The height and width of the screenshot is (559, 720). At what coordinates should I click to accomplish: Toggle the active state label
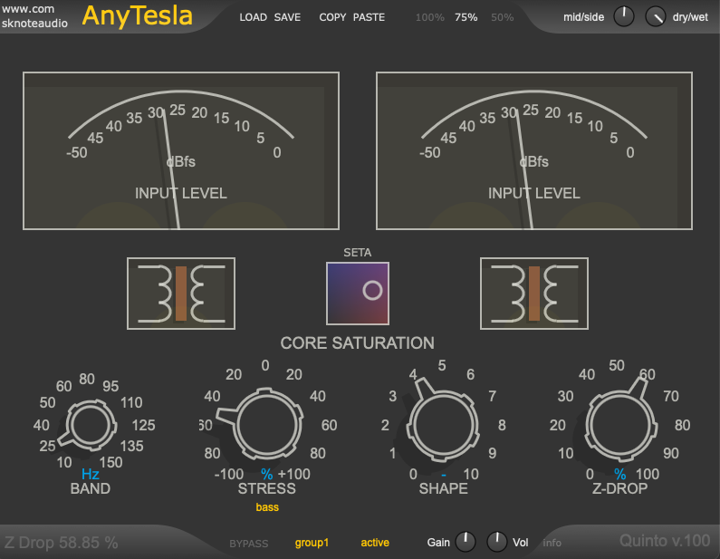click(375, 543)
